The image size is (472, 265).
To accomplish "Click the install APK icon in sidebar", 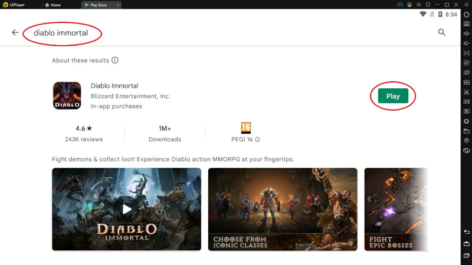I will click(x=466, y=82).
